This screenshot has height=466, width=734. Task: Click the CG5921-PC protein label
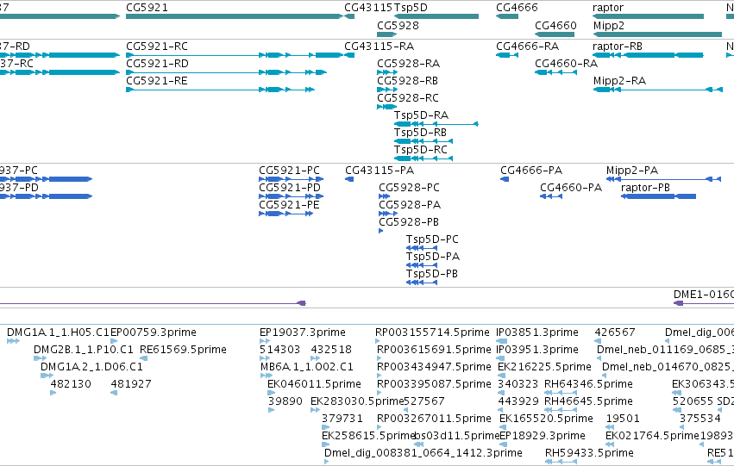tap(289, 171)
